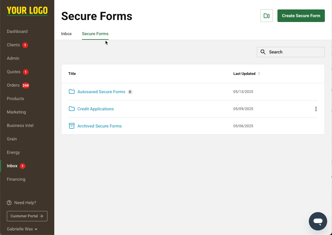Click the Create Secure Form button

(301, 16)
